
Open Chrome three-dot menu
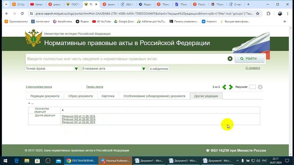[288, 14]
